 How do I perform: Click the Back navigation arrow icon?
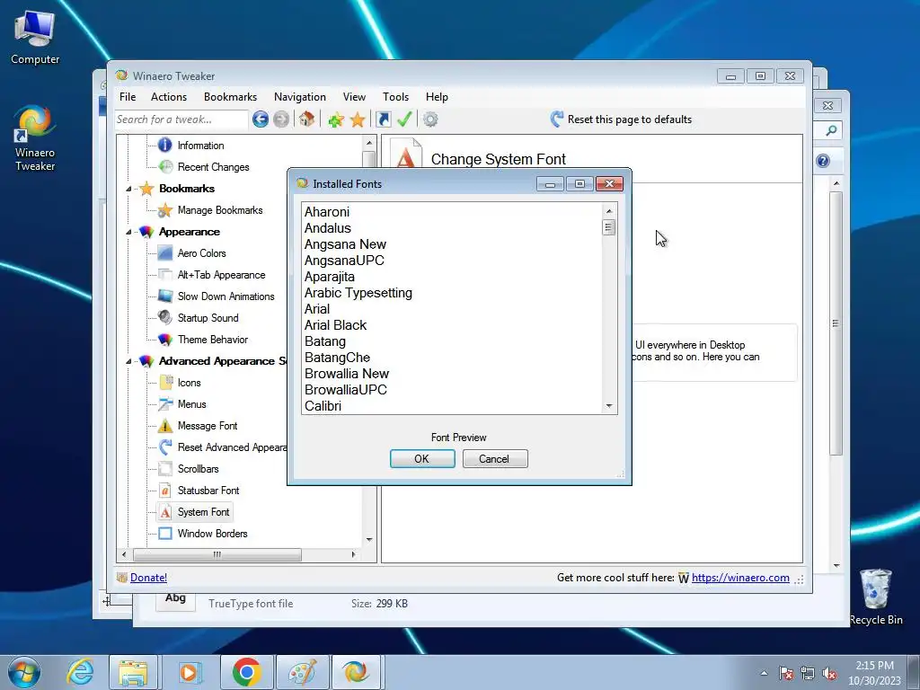(x=261, y=119)
